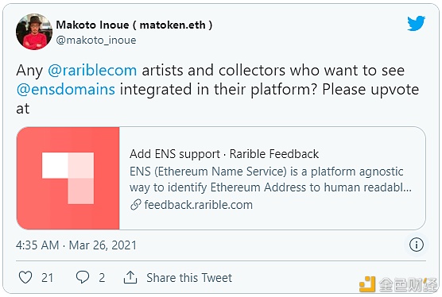Open Makoto Inoue's profile avatar
The image size is (442, 297).
[x=34, y=32]
